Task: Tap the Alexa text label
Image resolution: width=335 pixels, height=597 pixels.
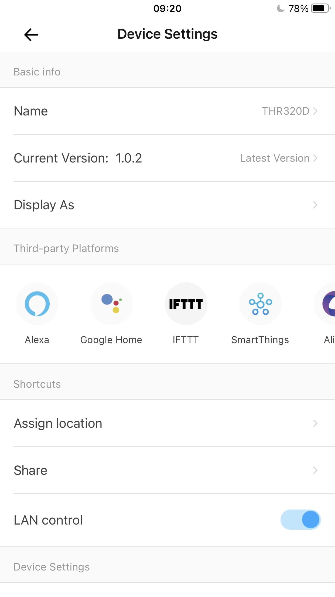Action: click(37, 340)
